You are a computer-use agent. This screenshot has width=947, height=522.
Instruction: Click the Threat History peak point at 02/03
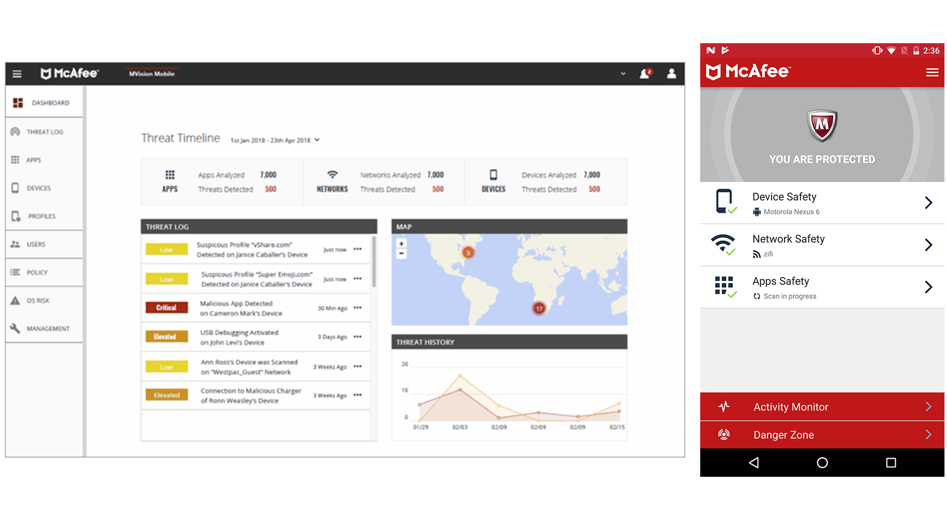point(460,375)
